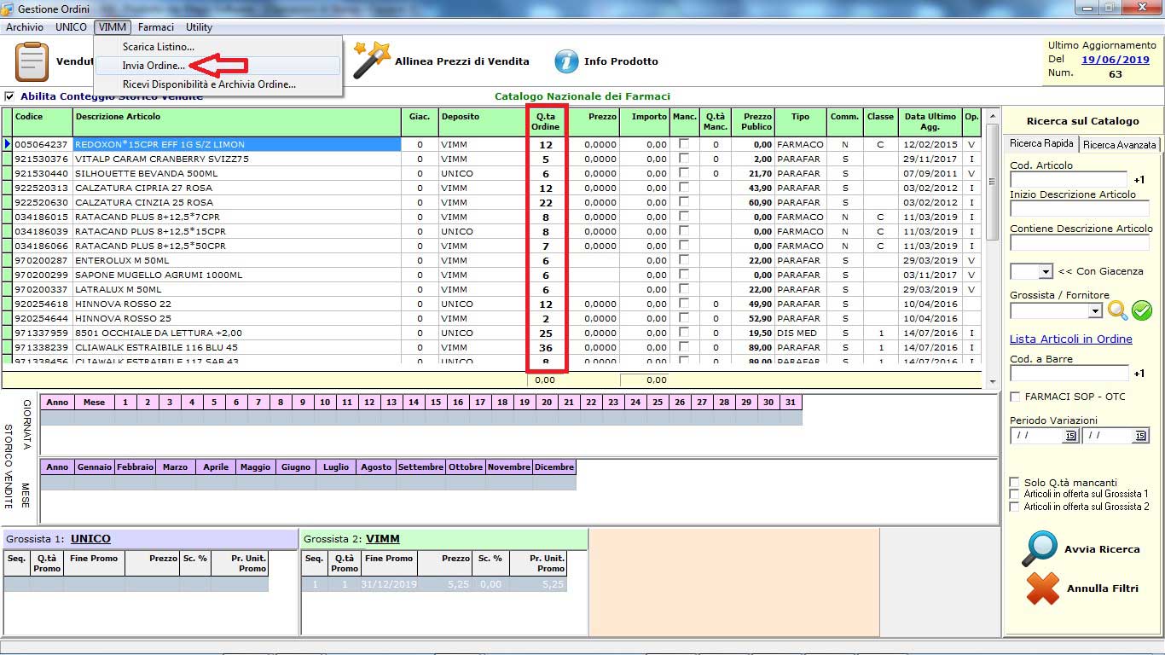
Task: Check Manc. box for HINNOVA ROSSO 22 row
Action: pos(683,304)
